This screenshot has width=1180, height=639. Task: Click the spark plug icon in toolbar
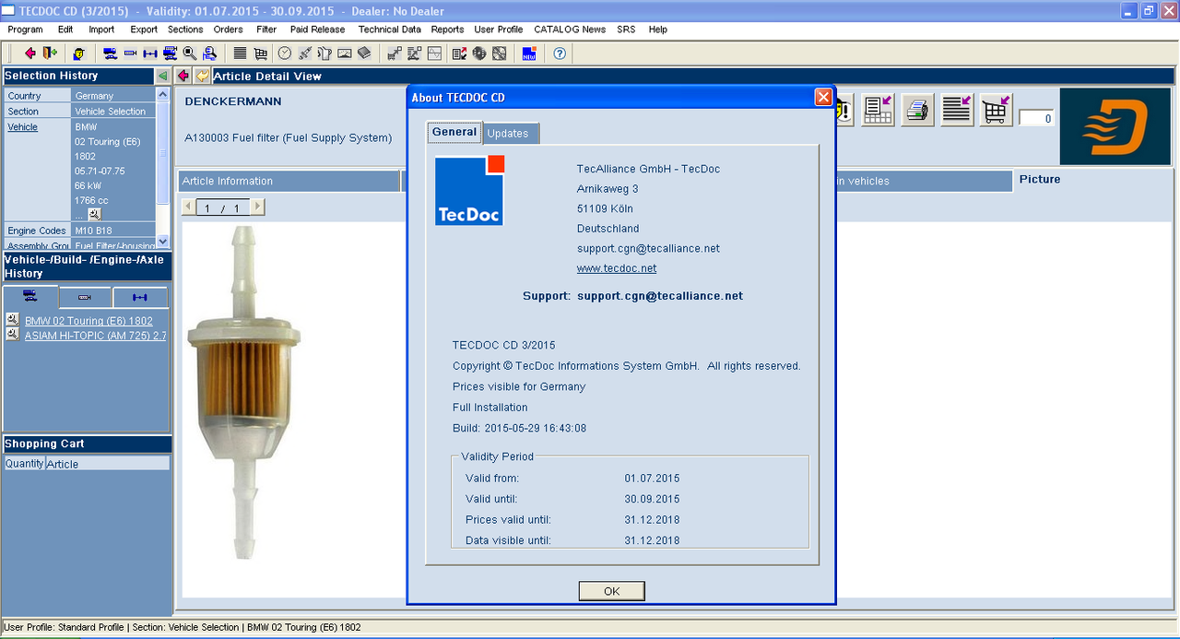tap(304, 53)
